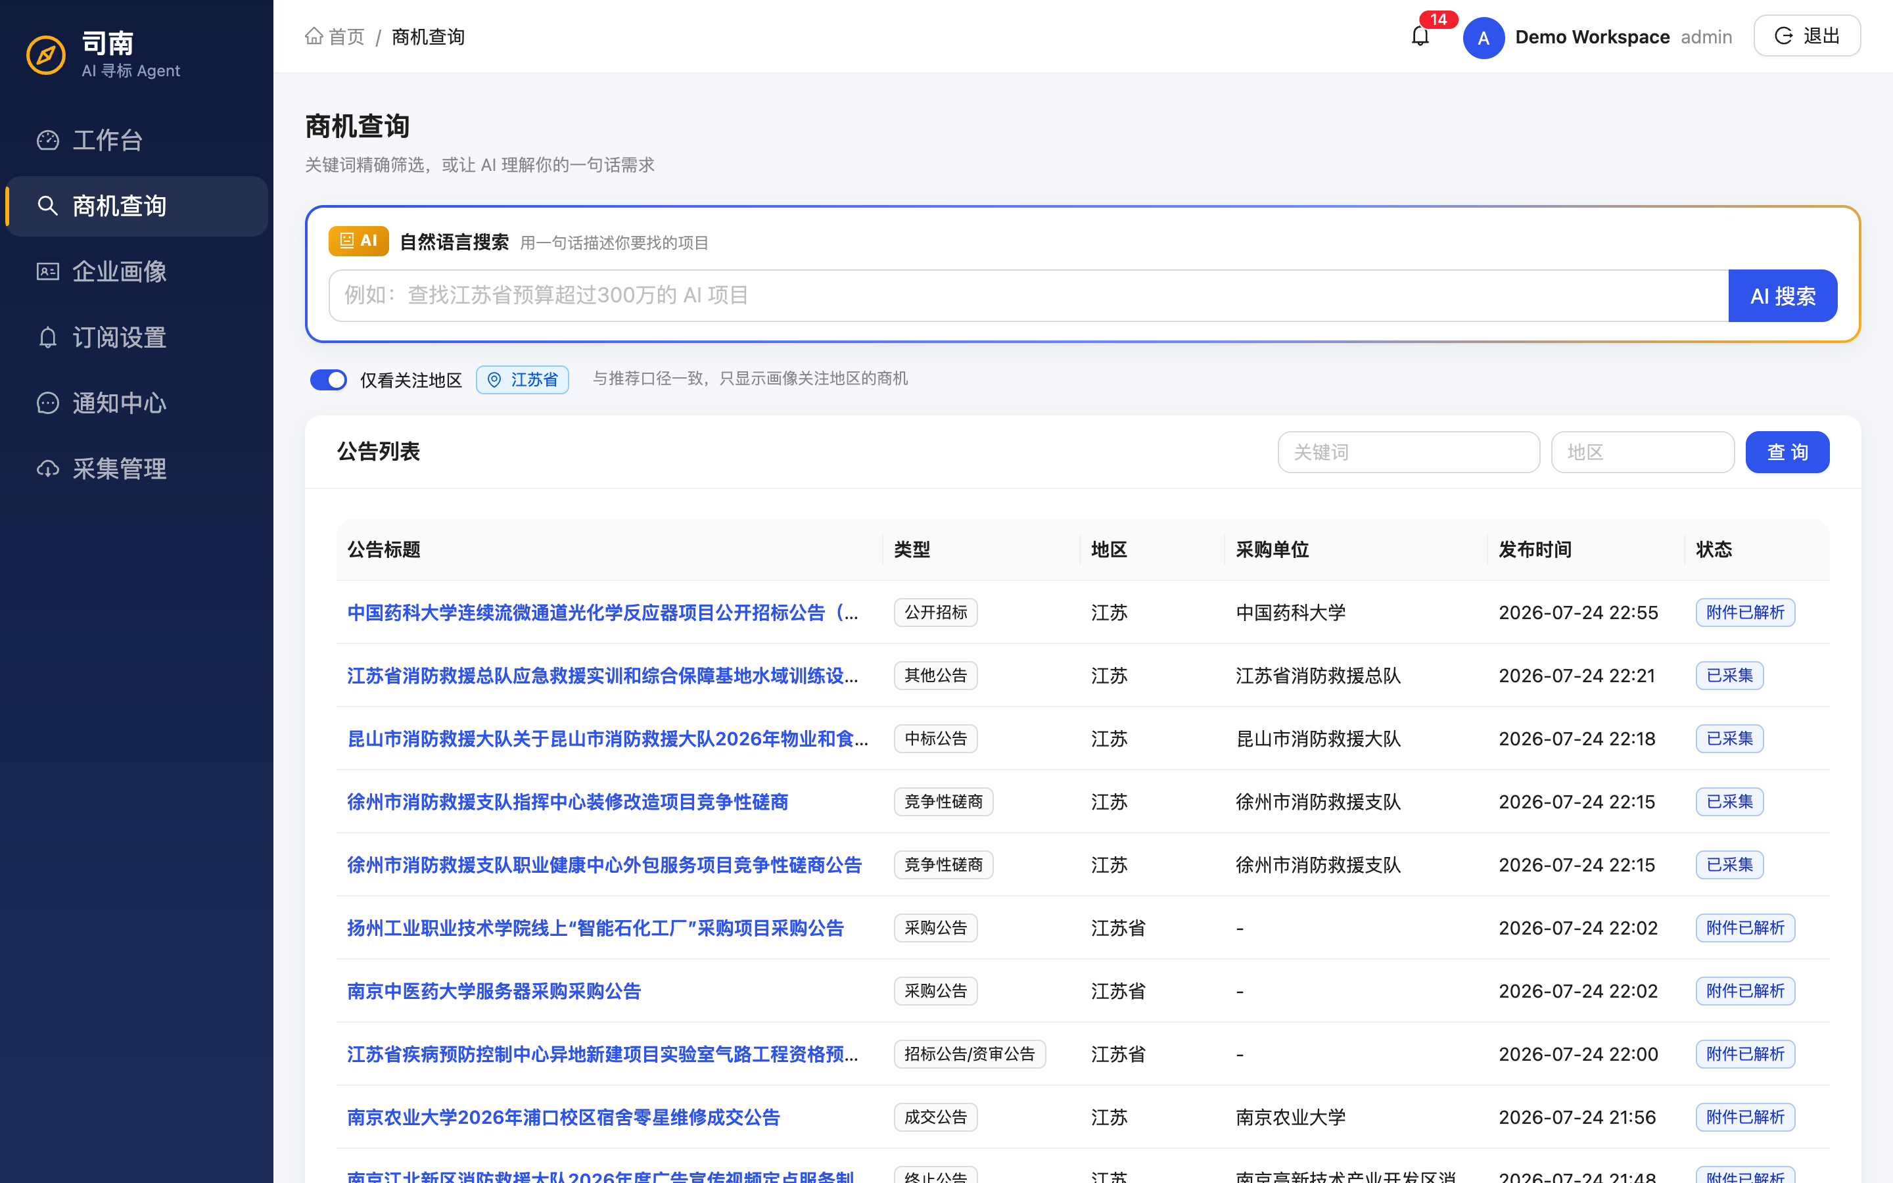Open 昆山市消防救援大队 announcement link

pos(607,739)
